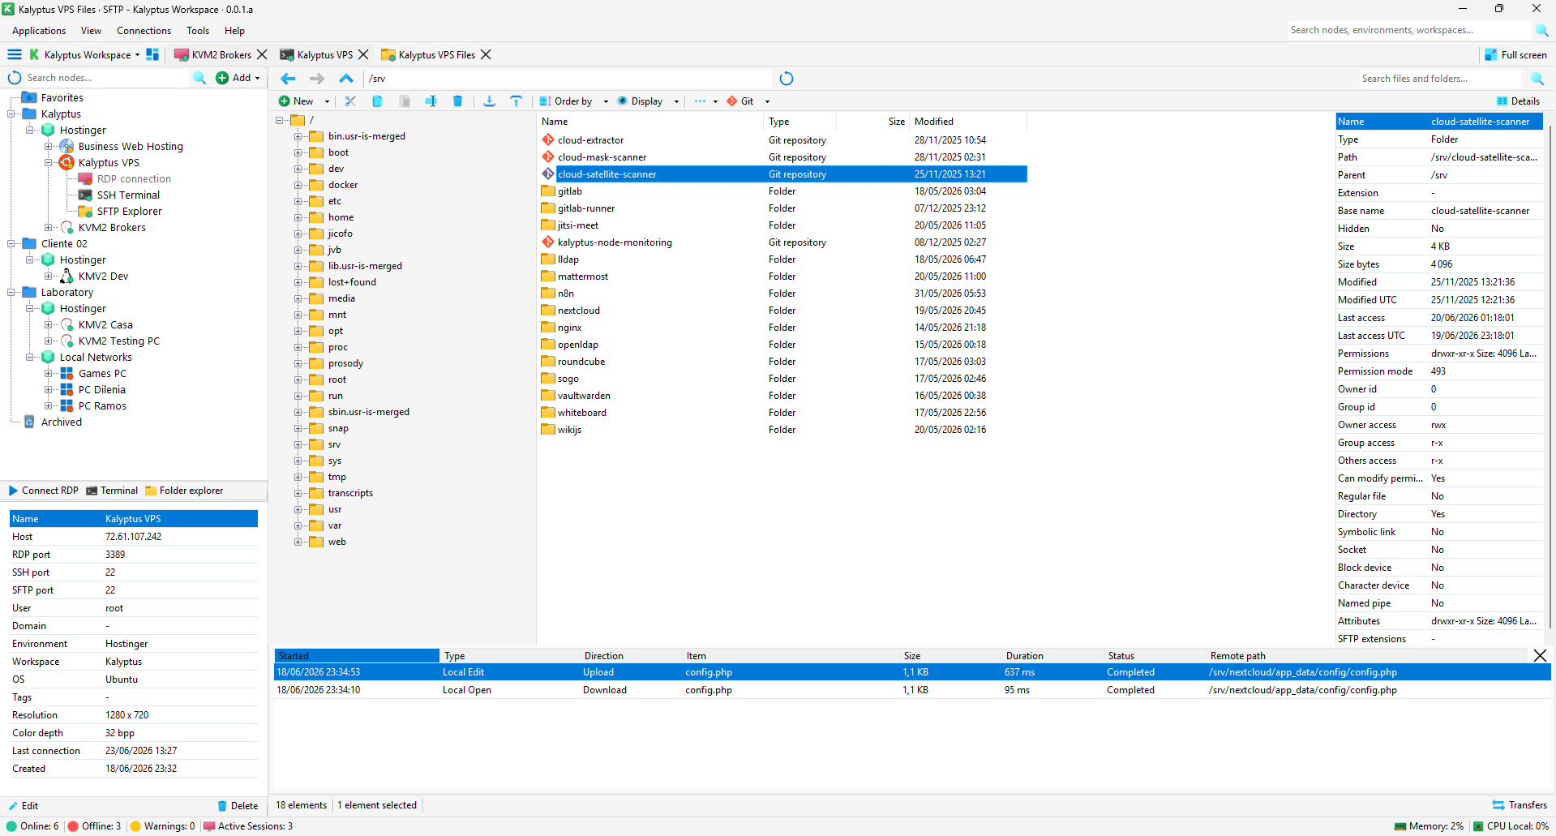Click the back navigation arrow
1556x836 pixels.
pyautogui.click(x=288, y=79)
